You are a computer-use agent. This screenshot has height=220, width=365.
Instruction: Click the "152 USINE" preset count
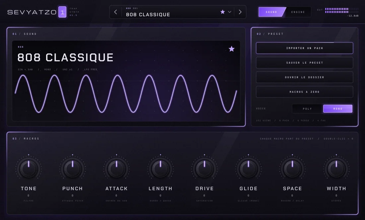pos(263,121)
